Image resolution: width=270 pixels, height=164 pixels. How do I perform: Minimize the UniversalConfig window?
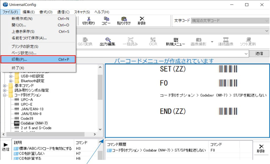(x=232, y=5)
